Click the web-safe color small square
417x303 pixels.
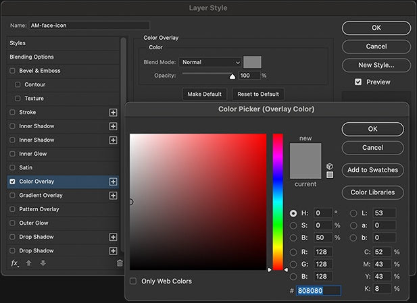tap(330, 175)
